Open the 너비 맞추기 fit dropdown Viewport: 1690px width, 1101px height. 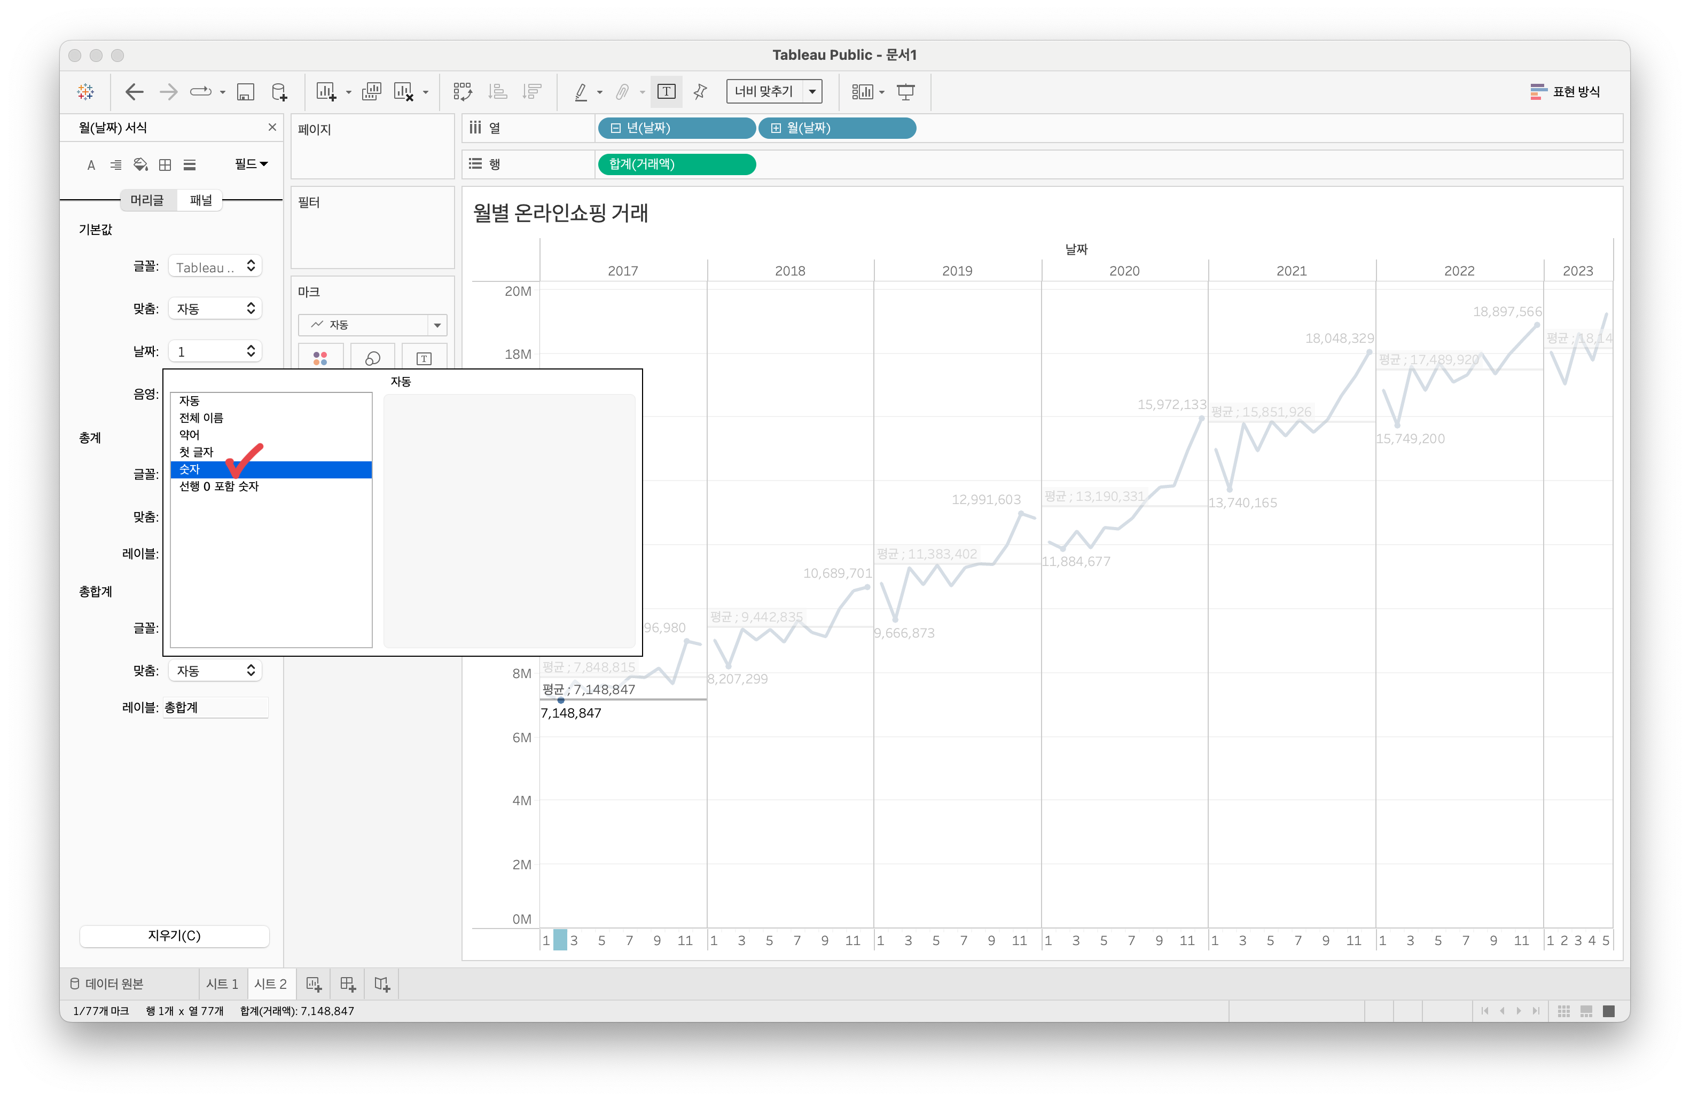812,92
